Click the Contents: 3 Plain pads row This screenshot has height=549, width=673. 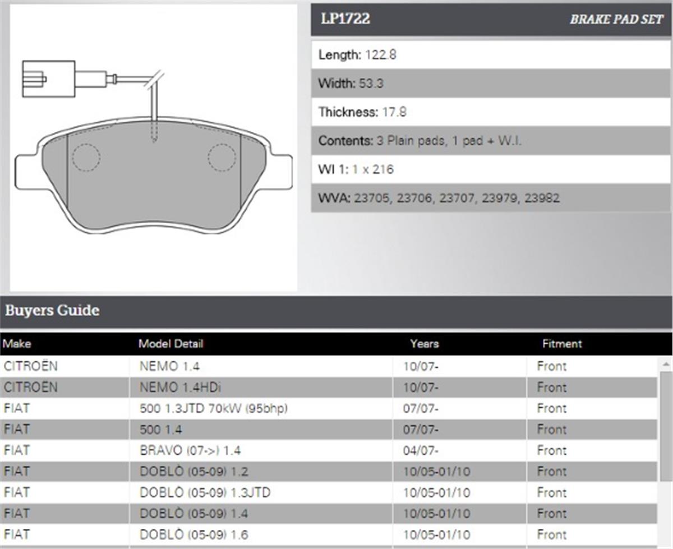491,141
